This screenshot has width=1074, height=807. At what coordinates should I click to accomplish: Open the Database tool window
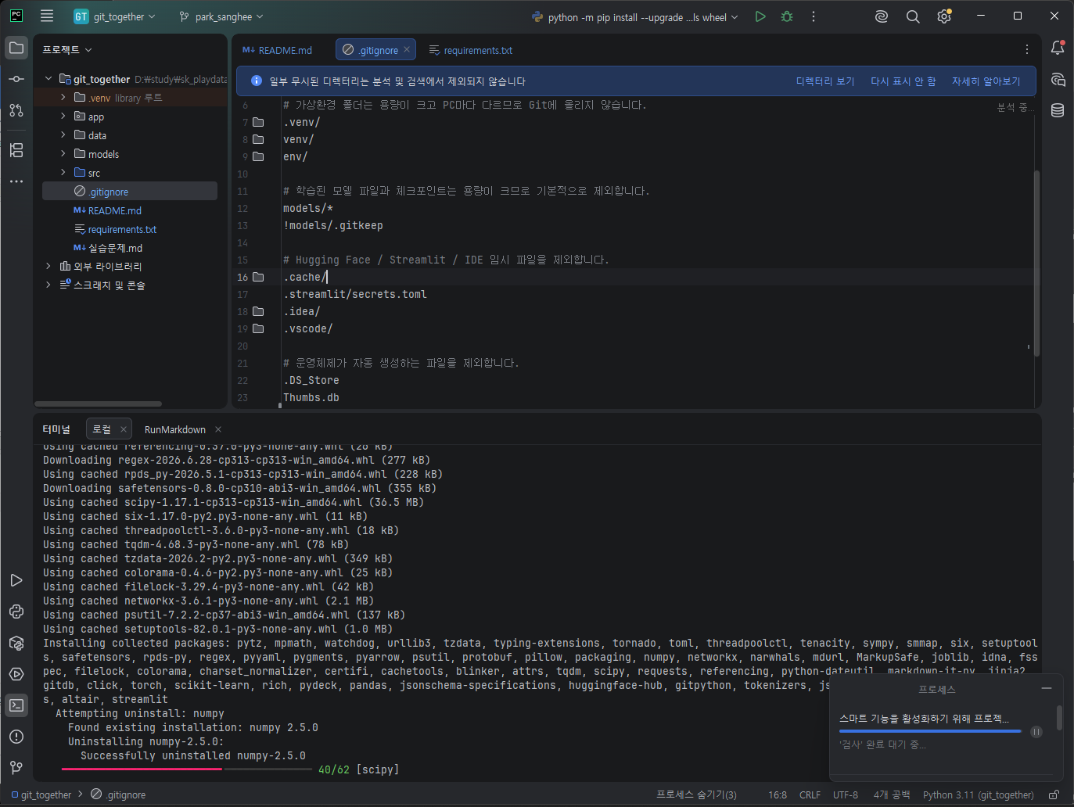[x=1058, y=110]
